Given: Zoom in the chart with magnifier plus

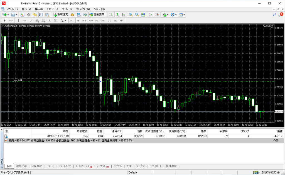Looking at the screenshot, I should [x=131, y=15].
